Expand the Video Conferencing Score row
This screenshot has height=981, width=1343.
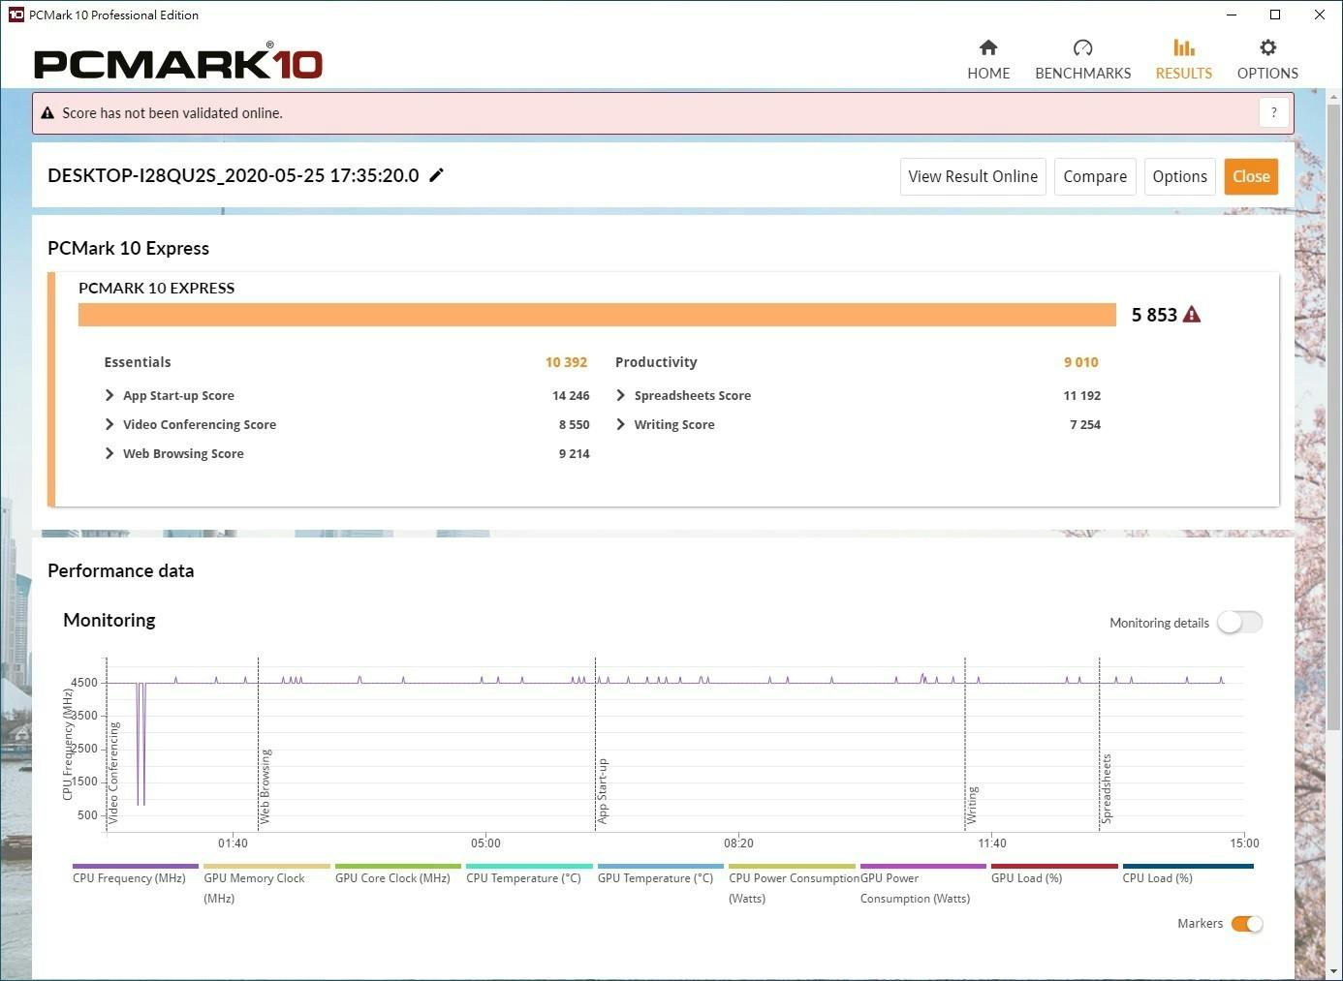point(109,424)
